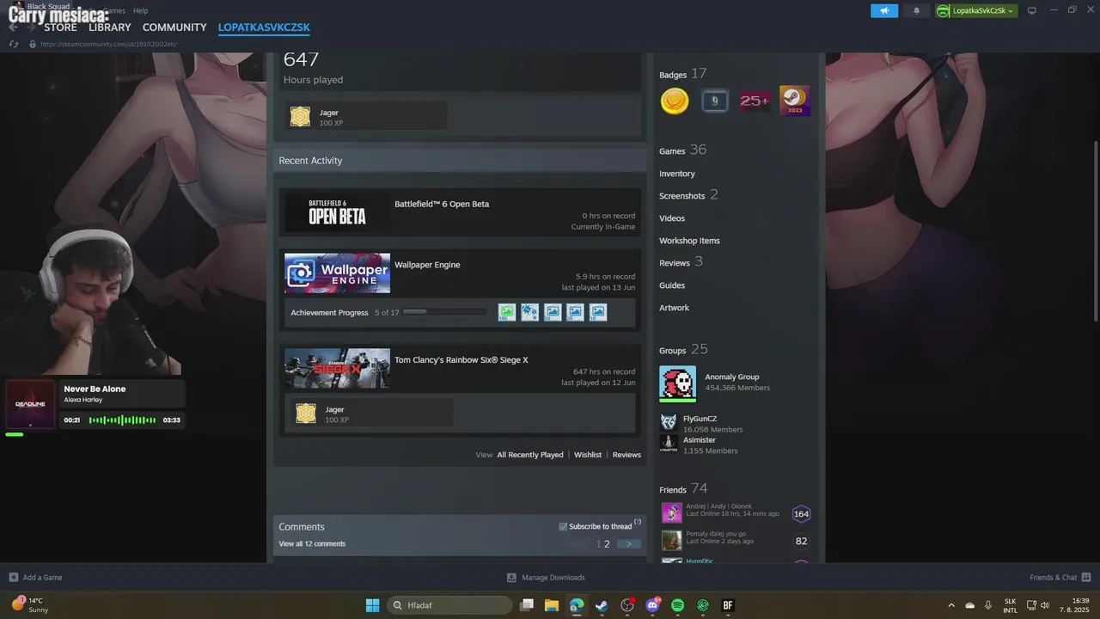This screenshot has width=1100, height=619.
Task: Open the STORE tab
Action: click(x=60, y=28)
